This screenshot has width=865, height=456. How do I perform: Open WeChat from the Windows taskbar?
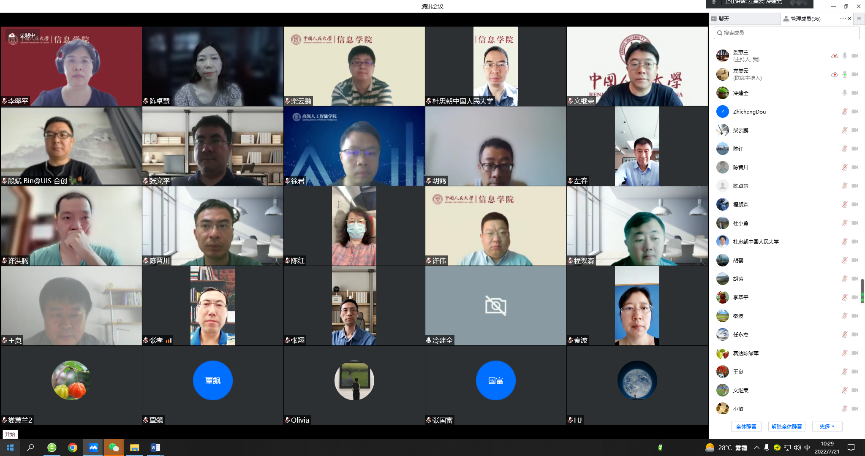114,448
